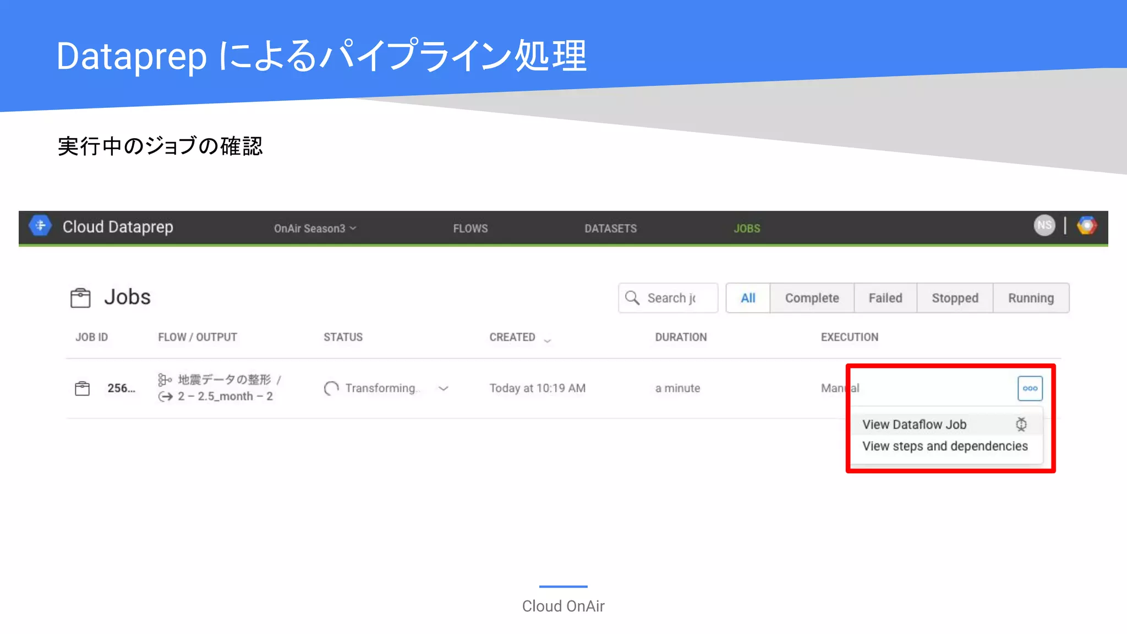This screenshot has height=634, width=1127.
Task: Filter jobs by Running
Action: [x=1031, y=298]
